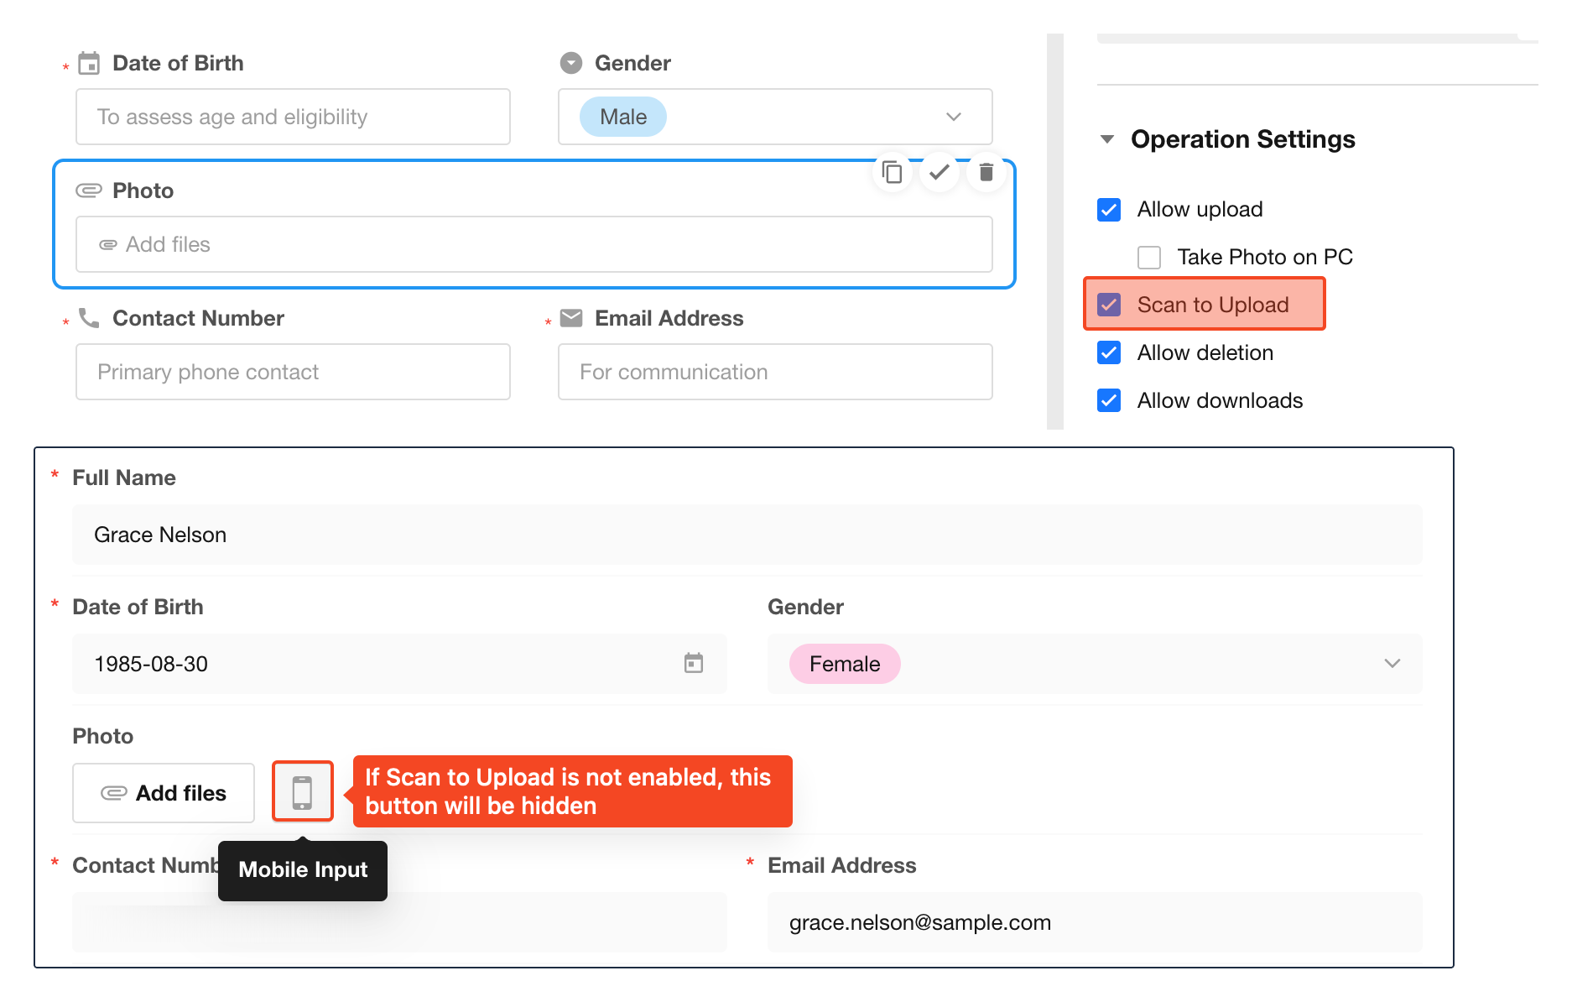
Task: Collapse the Operation Settings section
Action: pos(1107,139)
